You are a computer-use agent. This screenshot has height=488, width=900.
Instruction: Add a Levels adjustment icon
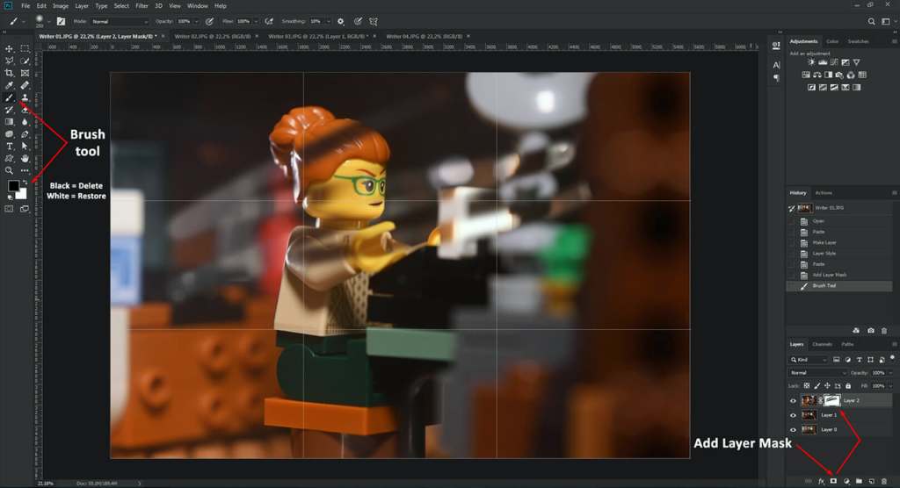click(823, 62)
